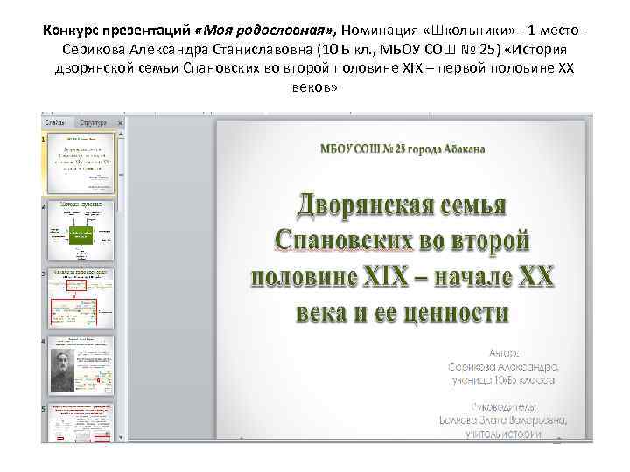The width and height of the screenshot is (630, 472).
Task: Click the author text 'Серикова Александра'
Action: 503,367
